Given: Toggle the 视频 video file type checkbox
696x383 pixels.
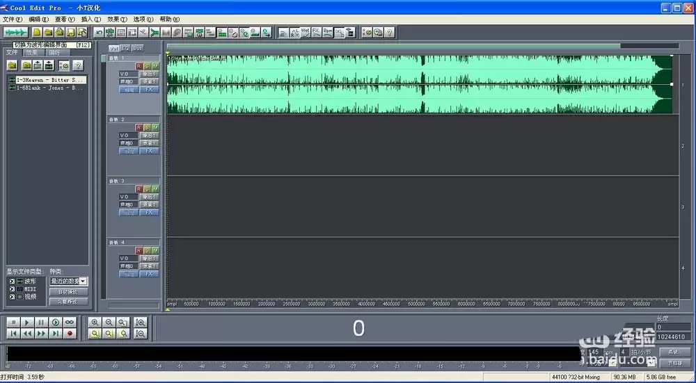Looking at the screenshot, I should click(12, 297).
